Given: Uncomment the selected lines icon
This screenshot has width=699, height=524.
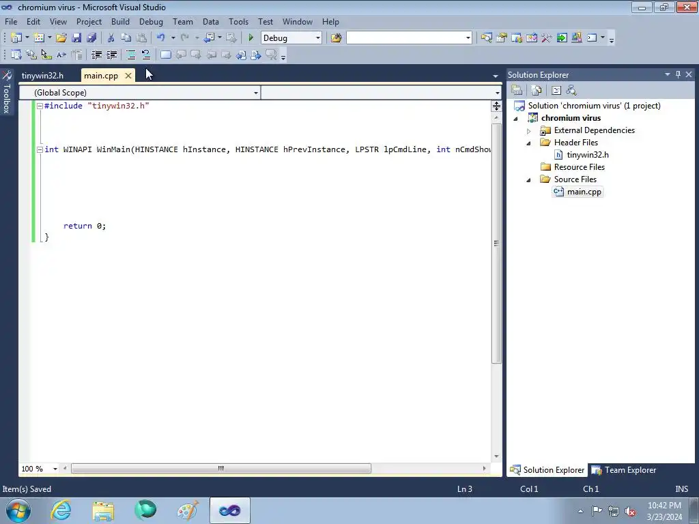Looking at the screenshot, I should (x=146, y=55).
